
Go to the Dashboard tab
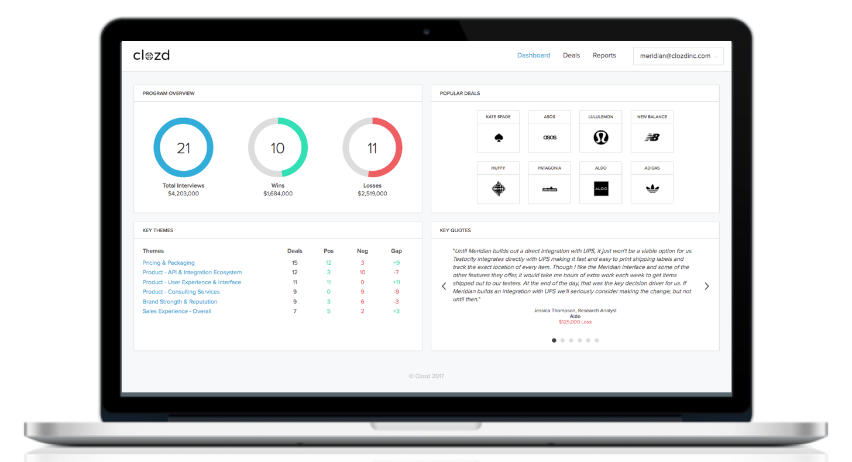(534, 56)
